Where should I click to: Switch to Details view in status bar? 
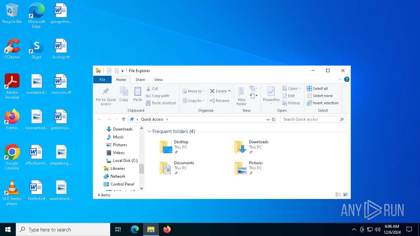(x=338, y=195)
